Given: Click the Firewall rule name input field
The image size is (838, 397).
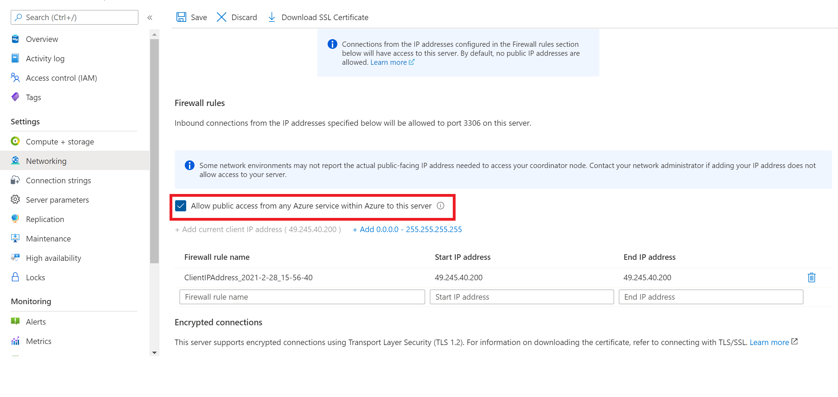Looking at the screenshot, I should (x=302, y=297).
